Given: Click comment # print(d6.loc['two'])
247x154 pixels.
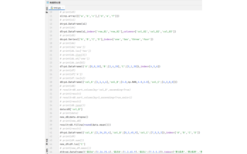Looking at the screenshot, I should (x=75, y=51).
